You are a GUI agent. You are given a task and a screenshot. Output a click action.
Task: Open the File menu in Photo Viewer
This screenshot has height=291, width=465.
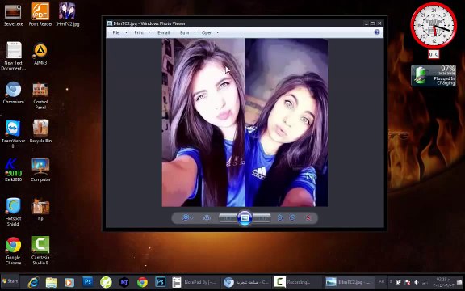[119, 32]
